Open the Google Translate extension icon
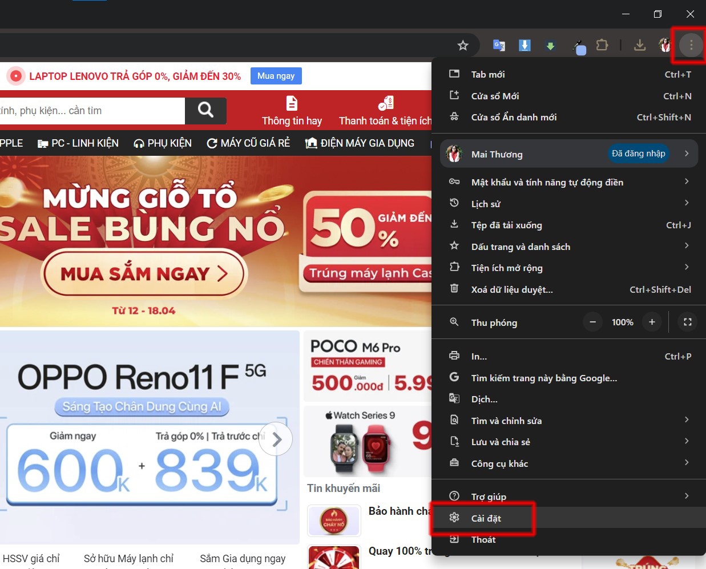 tap(499, 45)
